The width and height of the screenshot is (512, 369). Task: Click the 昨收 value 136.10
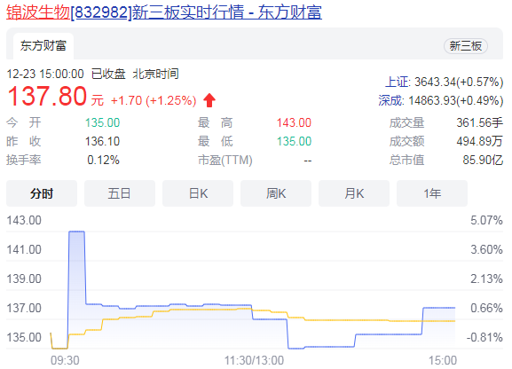[103, 141]
